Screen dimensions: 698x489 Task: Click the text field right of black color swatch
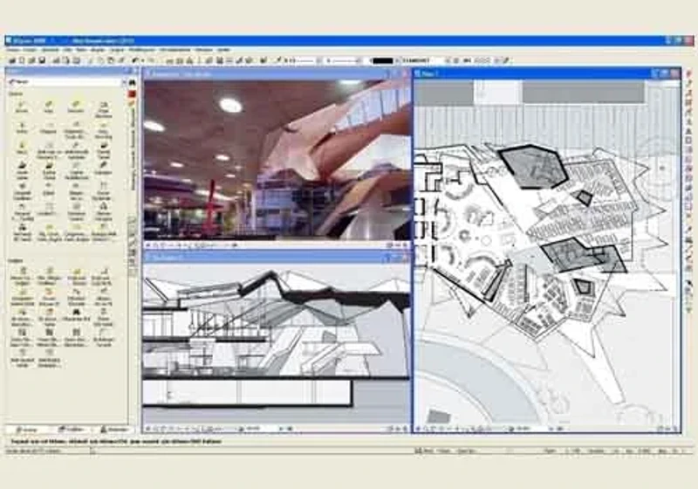pyautogui.click(x=422, y=60)
